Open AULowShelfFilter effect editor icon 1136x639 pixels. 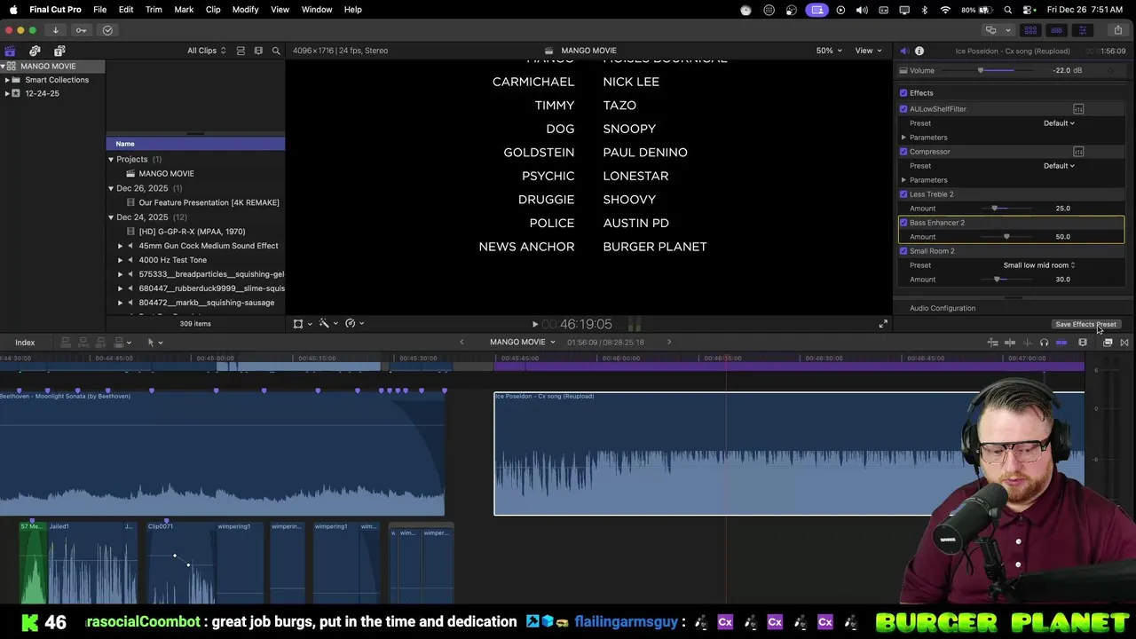coord(1078,109)
